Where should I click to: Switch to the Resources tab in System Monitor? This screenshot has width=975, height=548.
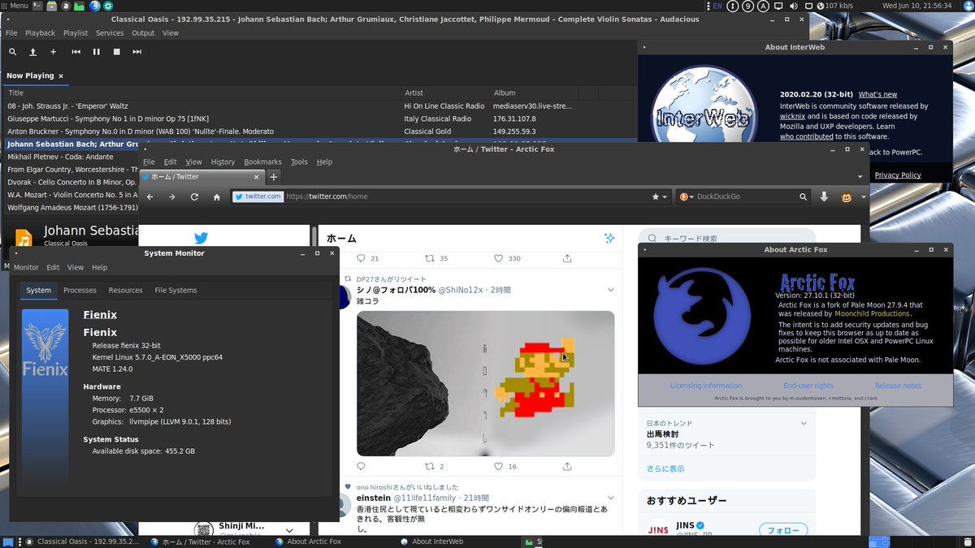tap(125, 290)
